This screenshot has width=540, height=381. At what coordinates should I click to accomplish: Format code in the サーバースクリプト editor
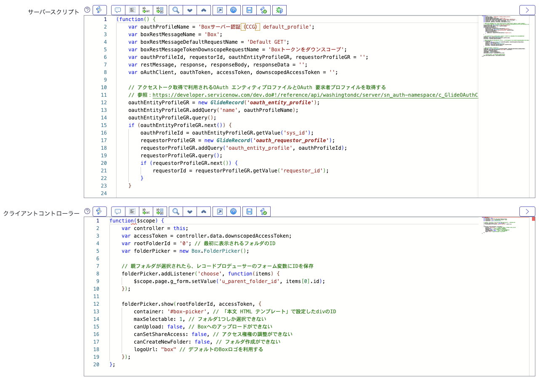(132, 10)
